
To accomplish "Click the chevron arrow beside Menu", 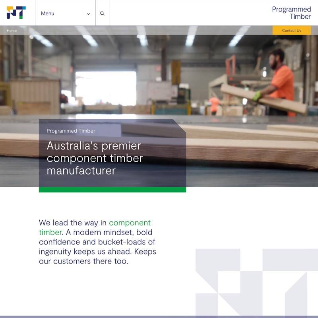I will click(x=88, y=14).
